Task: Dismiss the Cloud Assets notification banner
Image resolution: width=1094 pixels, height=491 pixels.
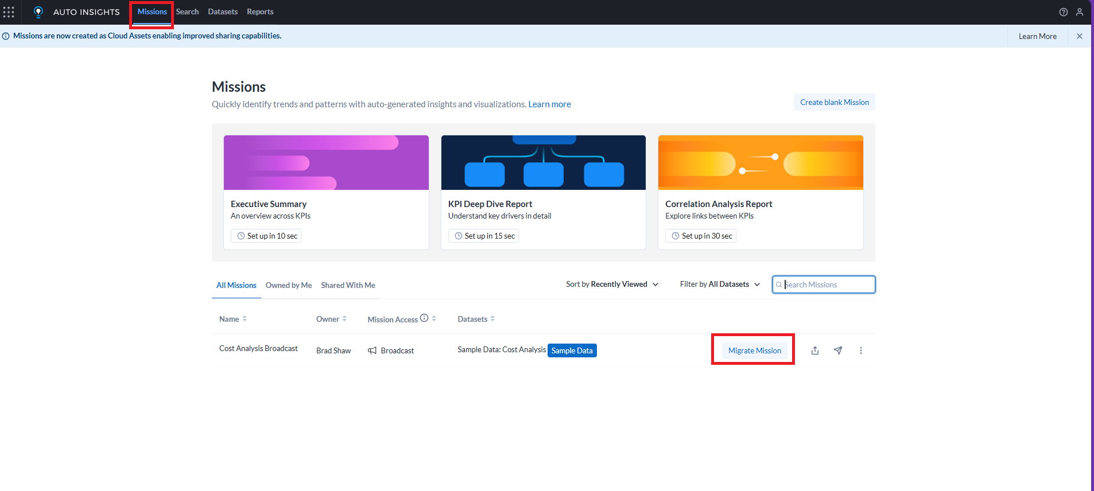Action: (1079, 36)
